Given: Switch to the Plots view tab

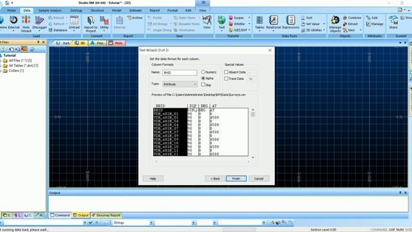Looking at the screenshot, I should coord(116,43).
